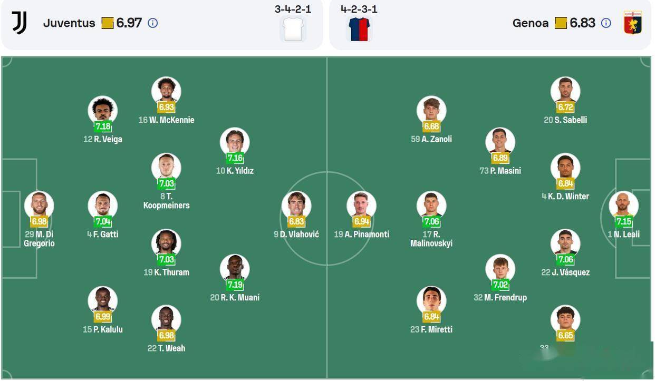Click the Juventus team name
The image size is (655, 381).
69,23
